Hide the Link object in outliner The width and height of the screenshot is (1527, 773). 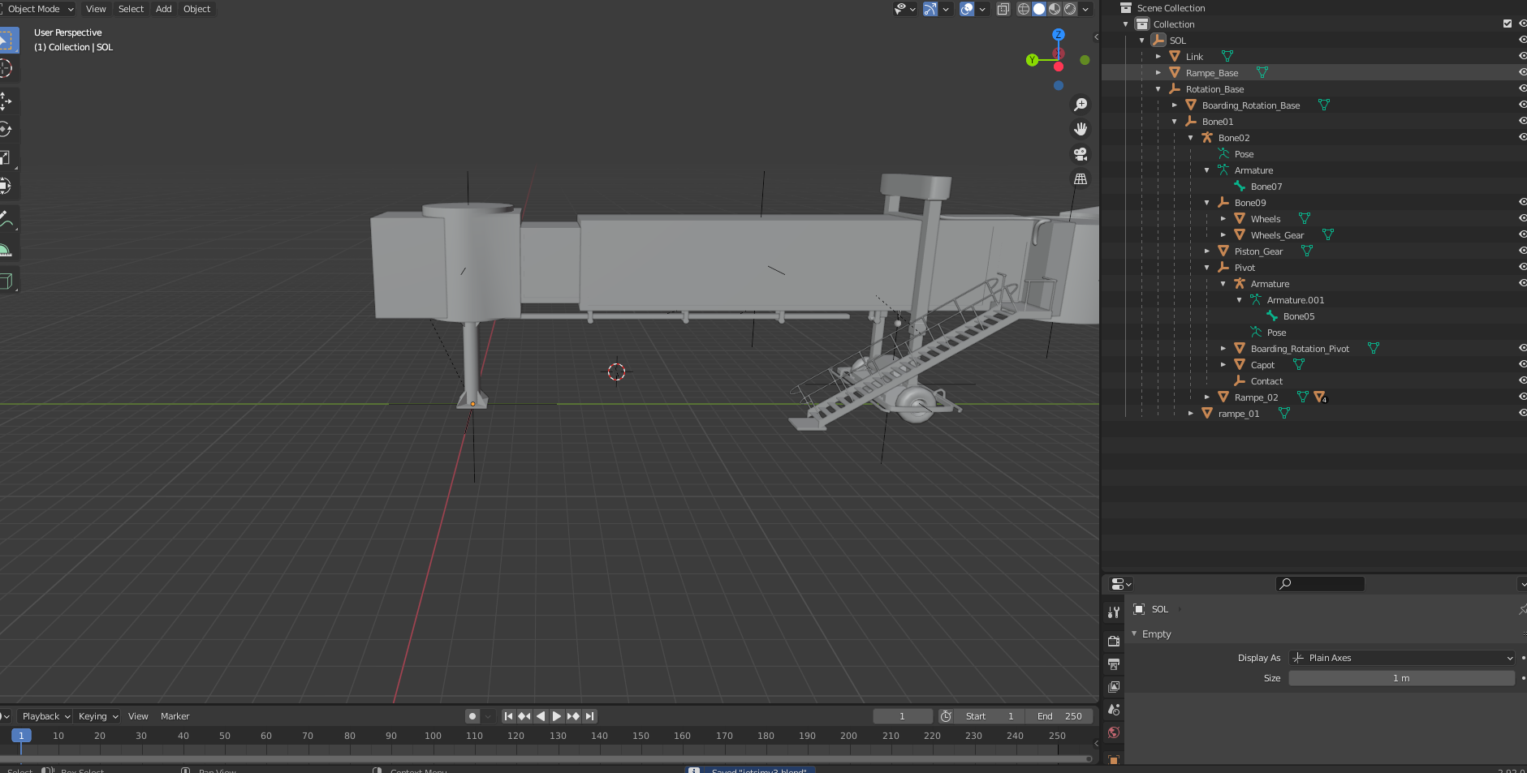tap(1522, 56)
